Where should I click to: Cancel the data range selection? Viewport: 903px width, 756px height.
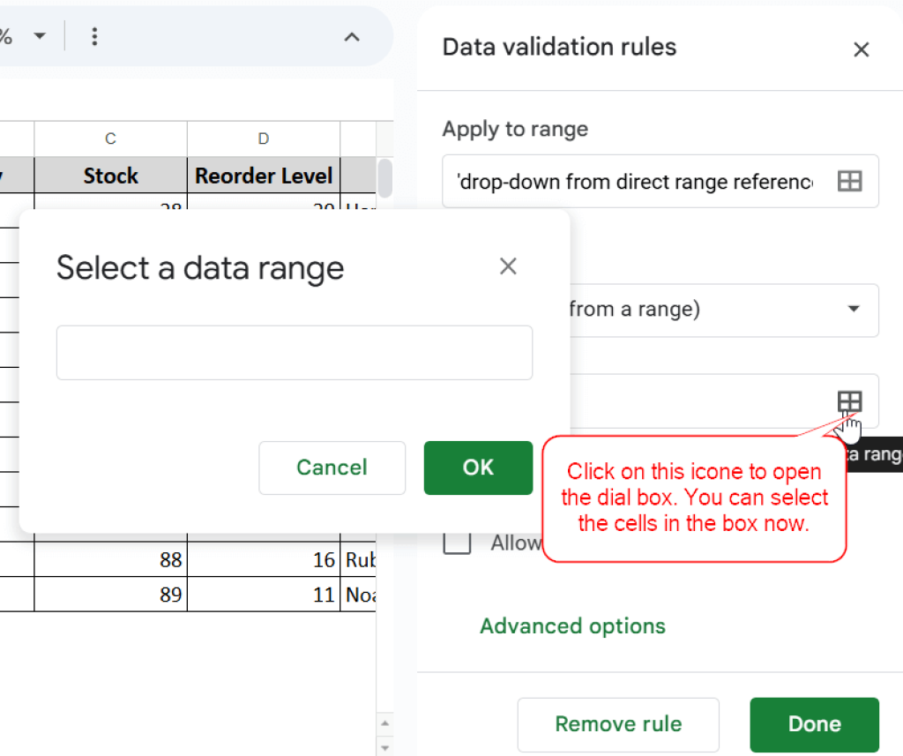332,468
